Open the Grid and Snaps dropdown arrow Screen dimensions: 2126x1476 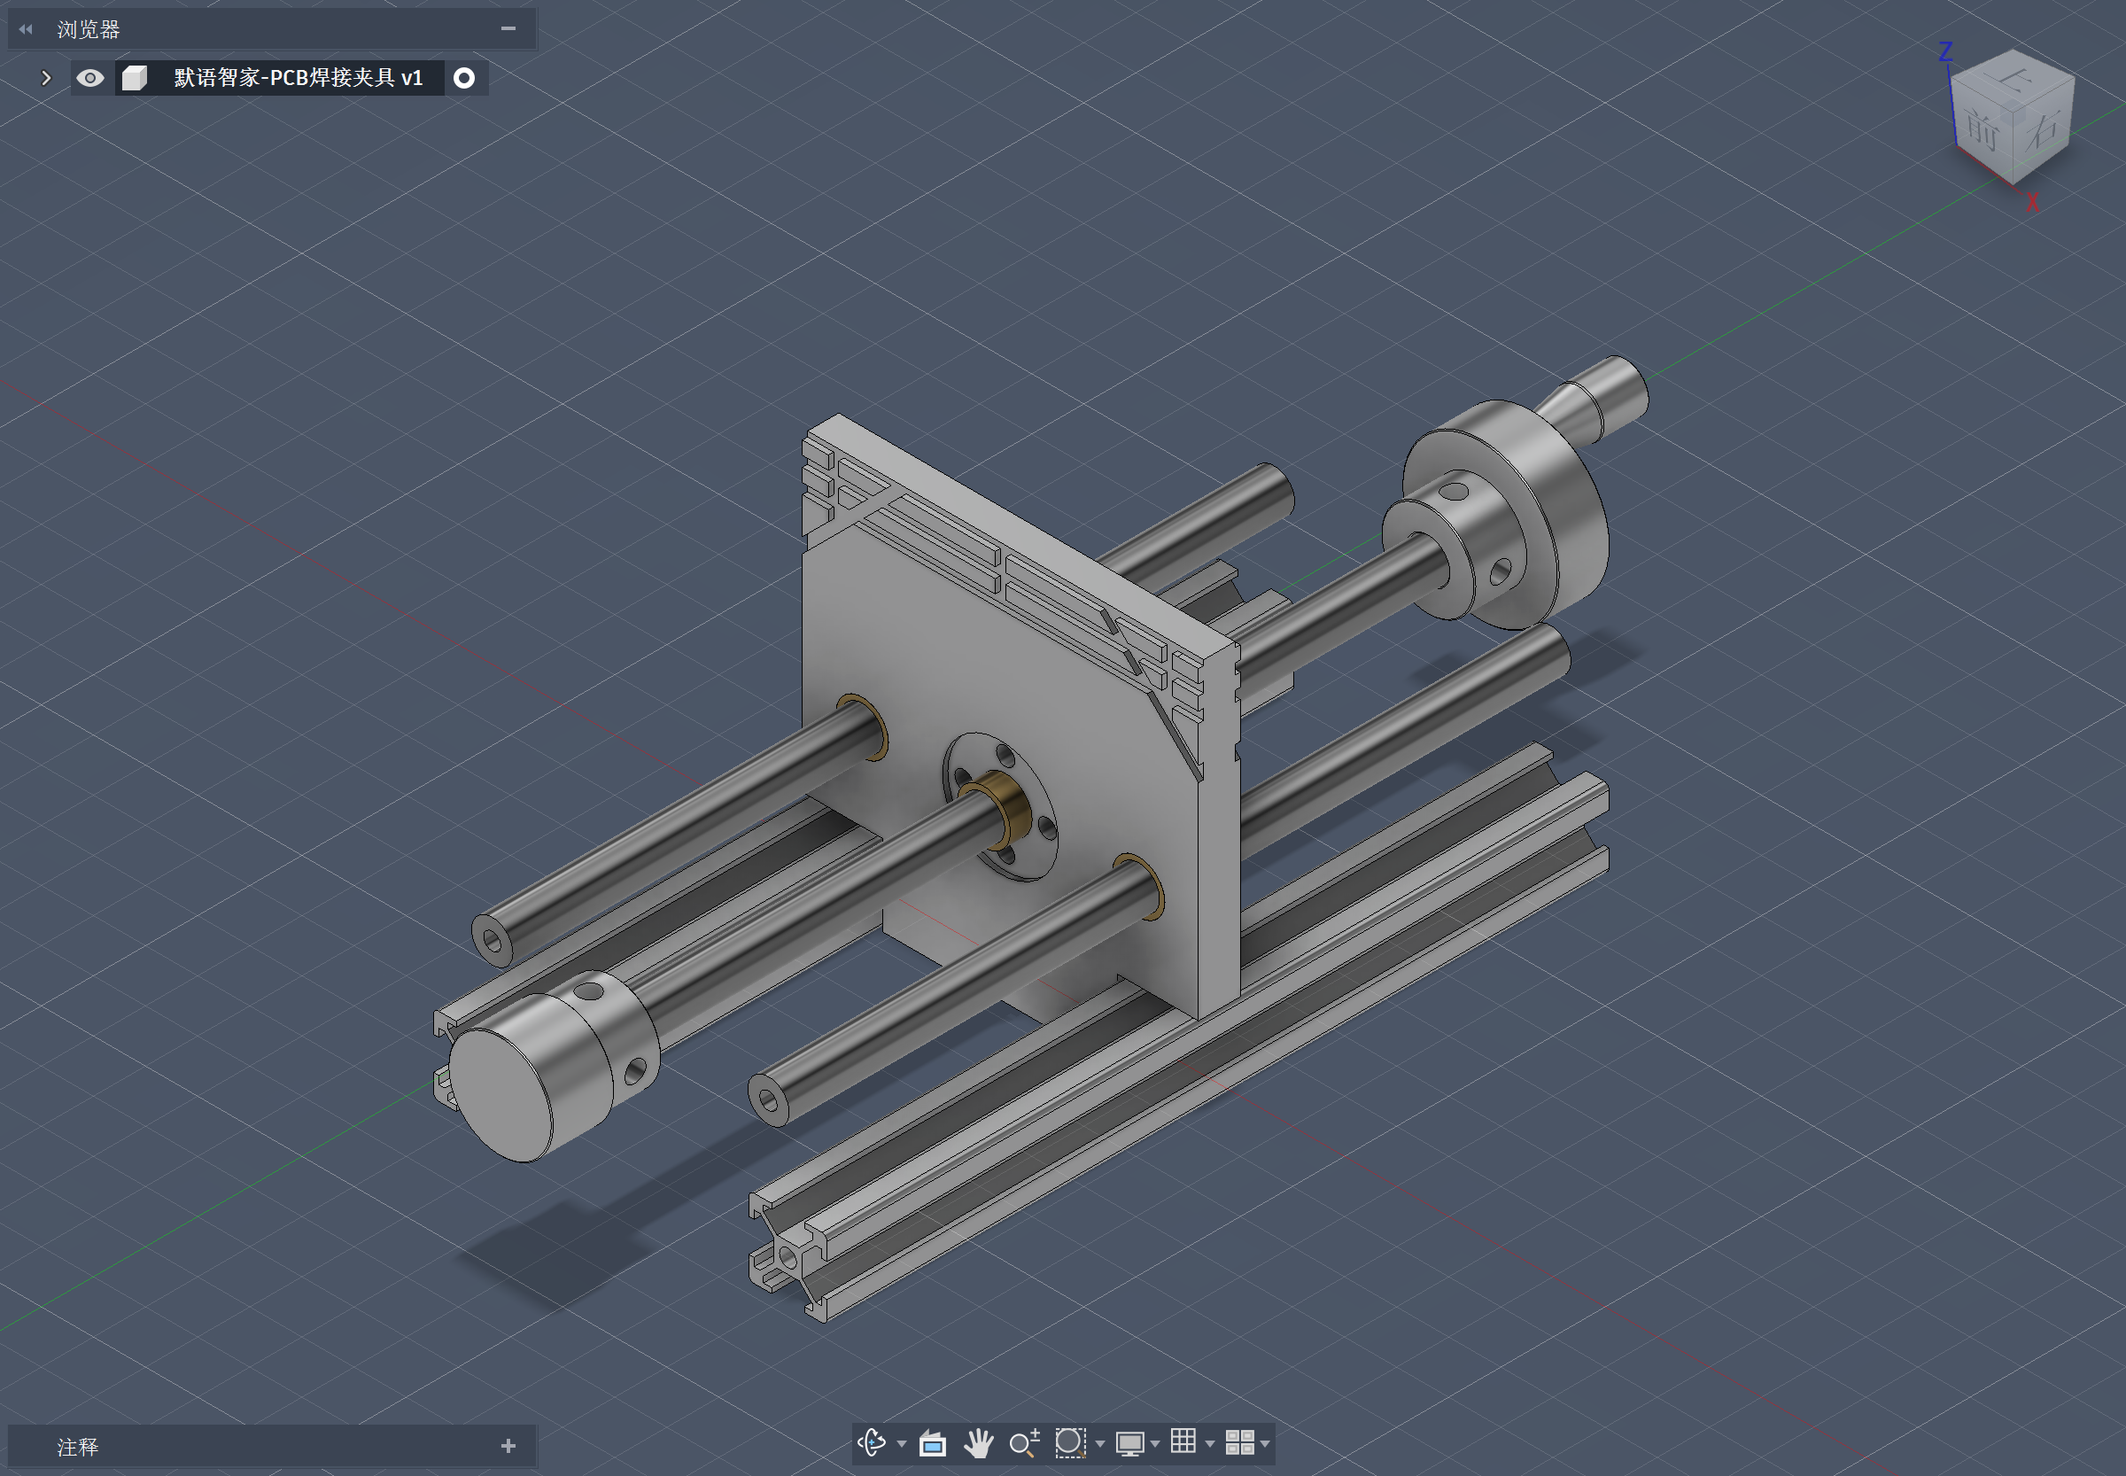point(1209,1443)
